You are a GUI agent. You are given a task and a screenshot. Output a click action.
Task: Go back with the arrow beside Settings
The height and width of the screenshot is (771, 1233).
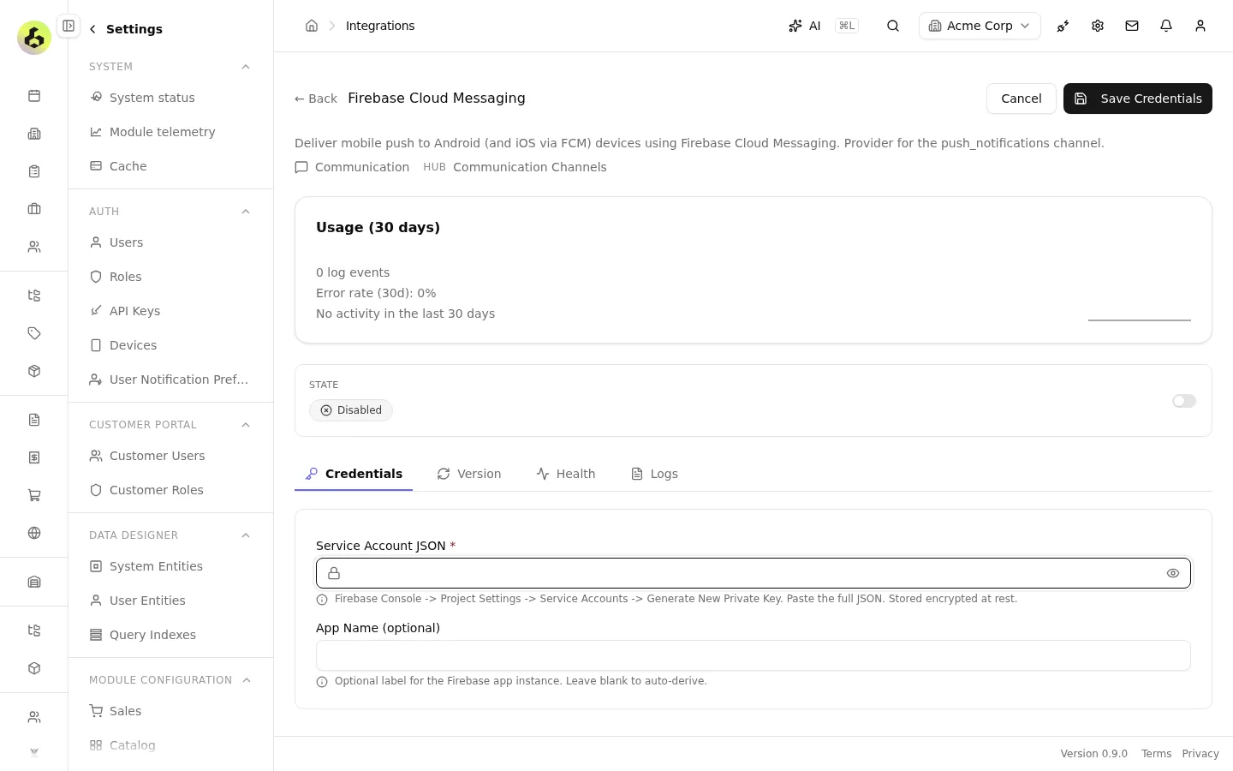[92, 29]
